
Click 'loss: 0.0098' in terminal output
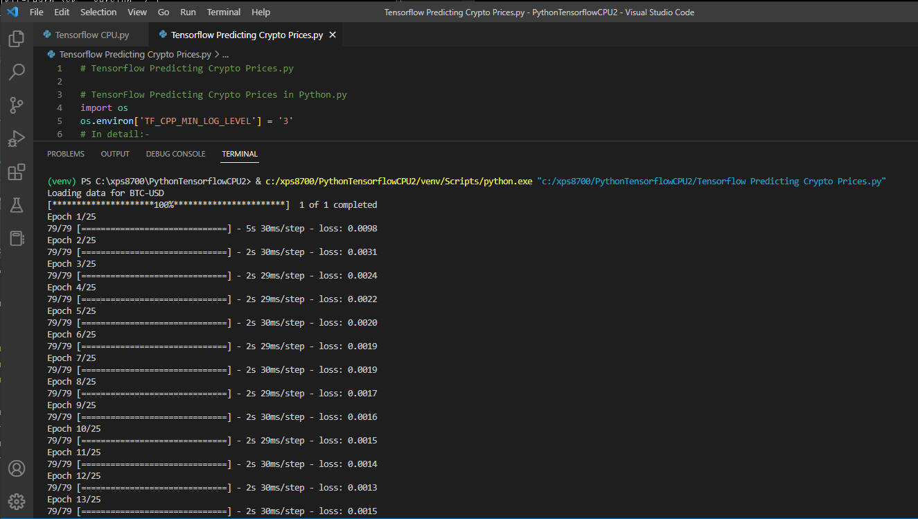348,228
